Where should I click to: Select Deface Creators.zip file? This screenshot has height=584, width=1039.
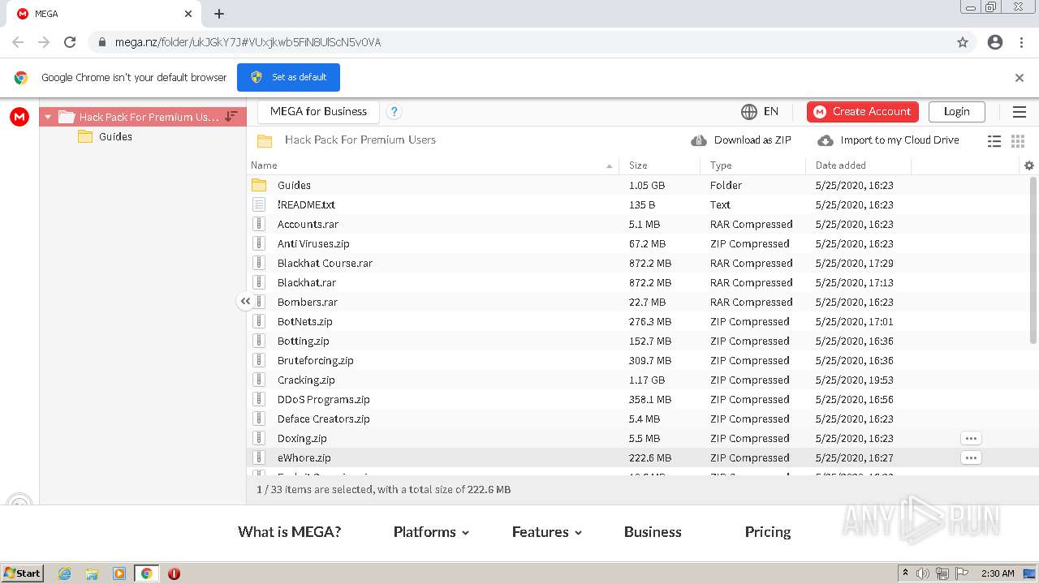(x=637, y=419)
